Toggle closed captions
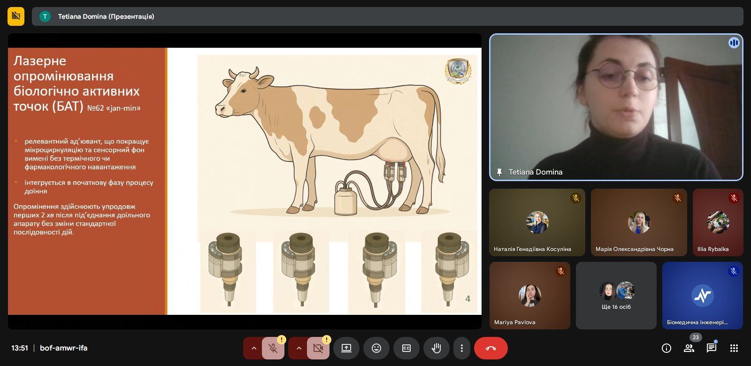This screenshot has width=751, height=366. [x=406, y=348]
